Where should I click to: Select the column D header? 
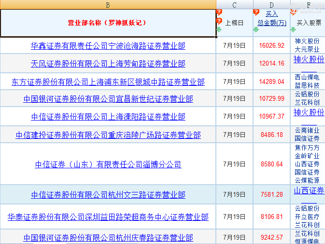point(271,4)
